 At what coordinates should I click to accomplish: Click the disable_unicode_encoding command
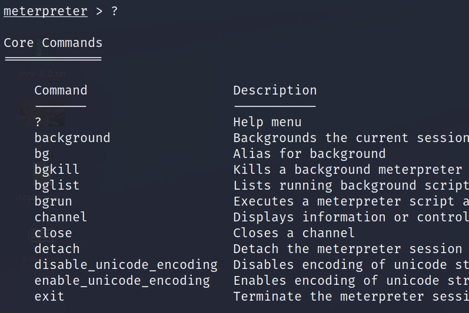click(x=126, y=265)
